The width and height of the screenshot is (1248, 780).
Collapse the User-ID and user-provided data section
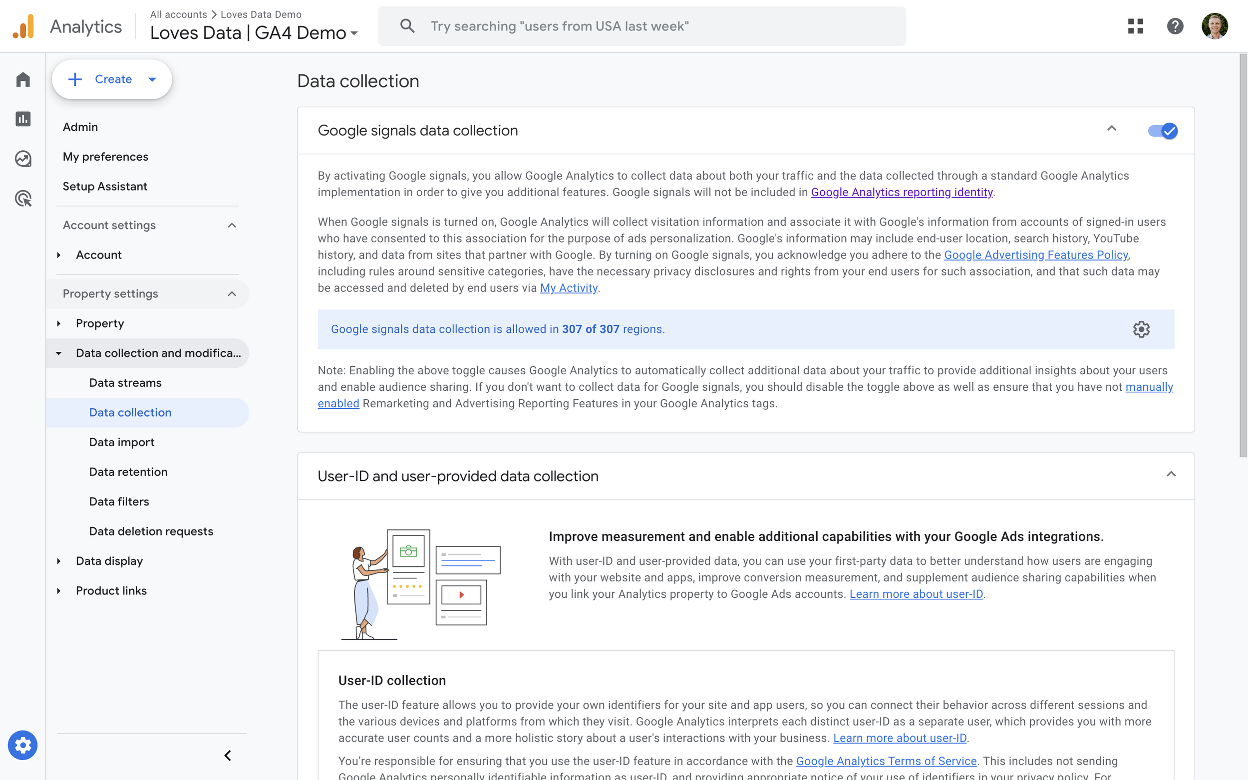(1171, 474)
